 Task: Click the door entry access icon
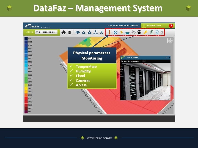(151, 32)
